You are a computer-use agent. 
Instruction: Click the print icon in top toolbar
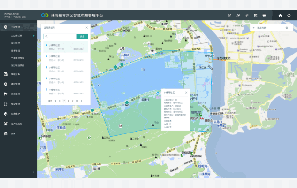point(264,16)
